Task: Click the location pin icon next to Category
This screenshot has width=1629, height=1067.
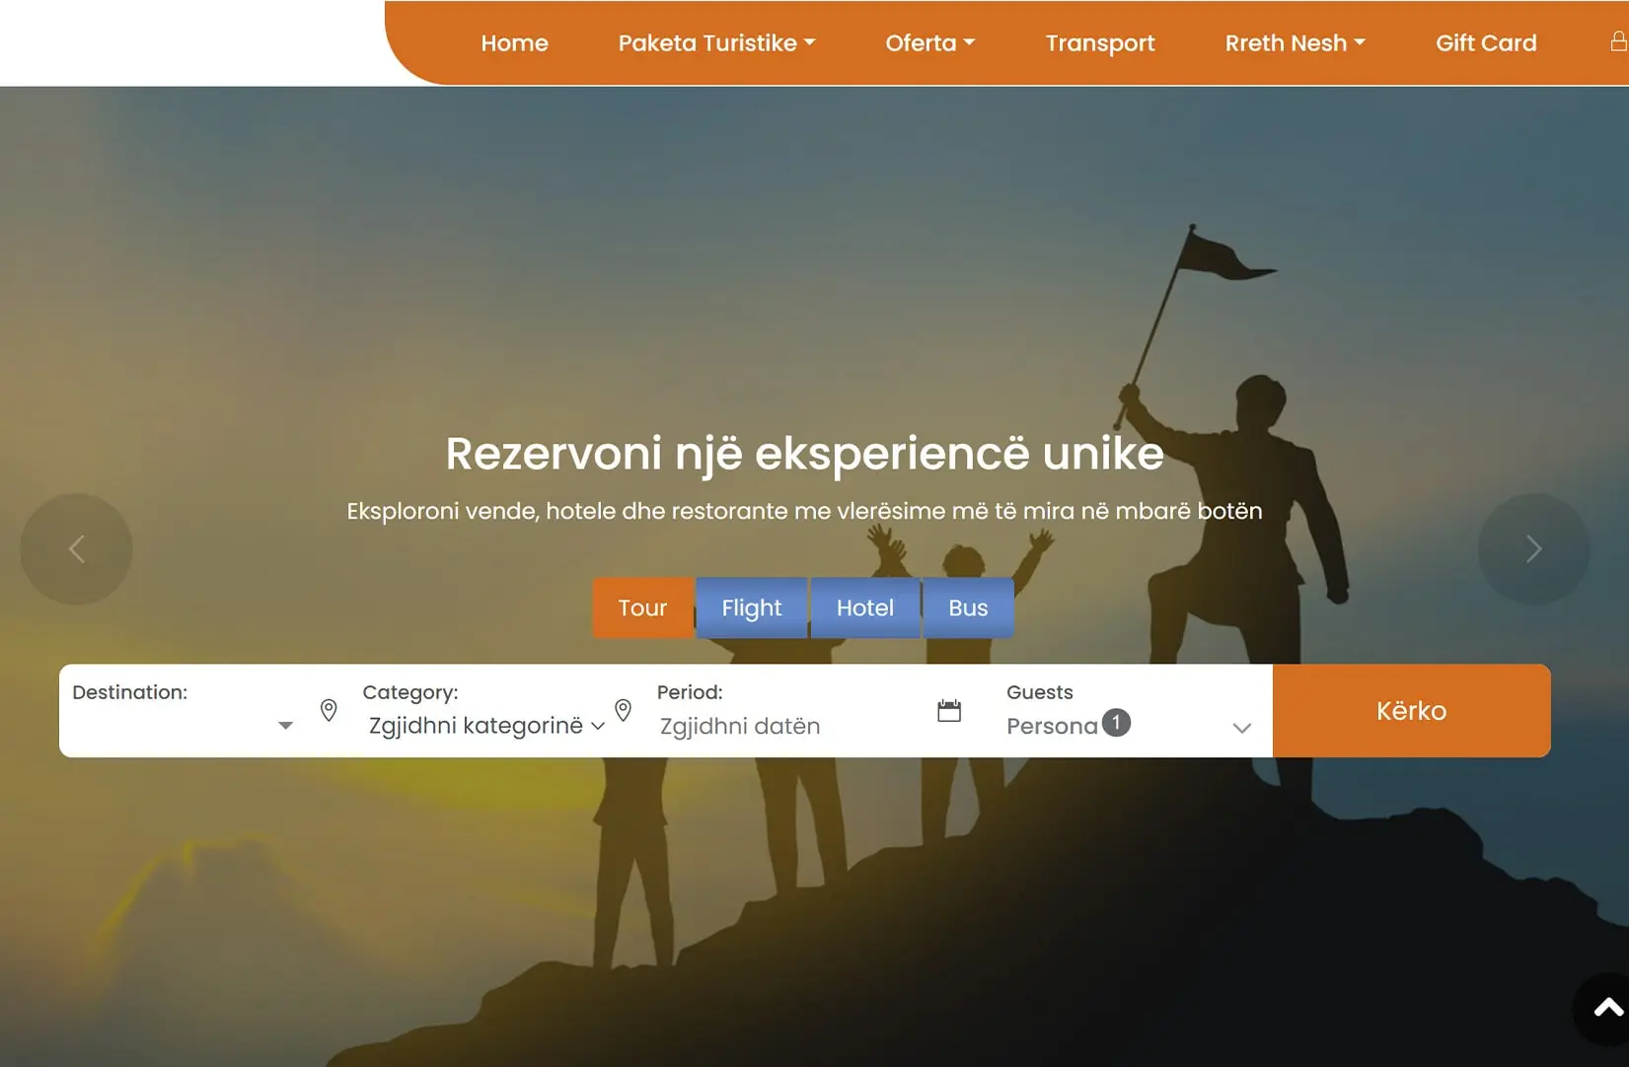Action: click(x=623, y=710)
